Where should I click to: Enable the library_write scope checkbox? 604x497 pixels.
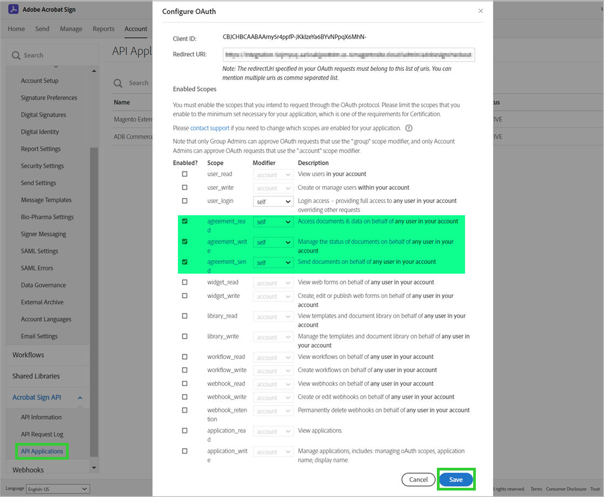(x=184, y=336)
